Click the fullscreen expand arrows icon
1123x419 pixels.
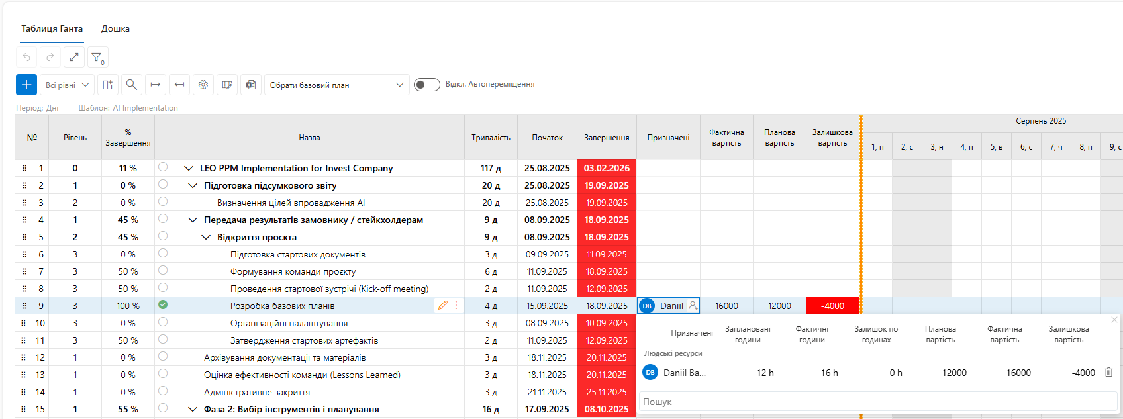pyautogui.click(x=74, y=57)
